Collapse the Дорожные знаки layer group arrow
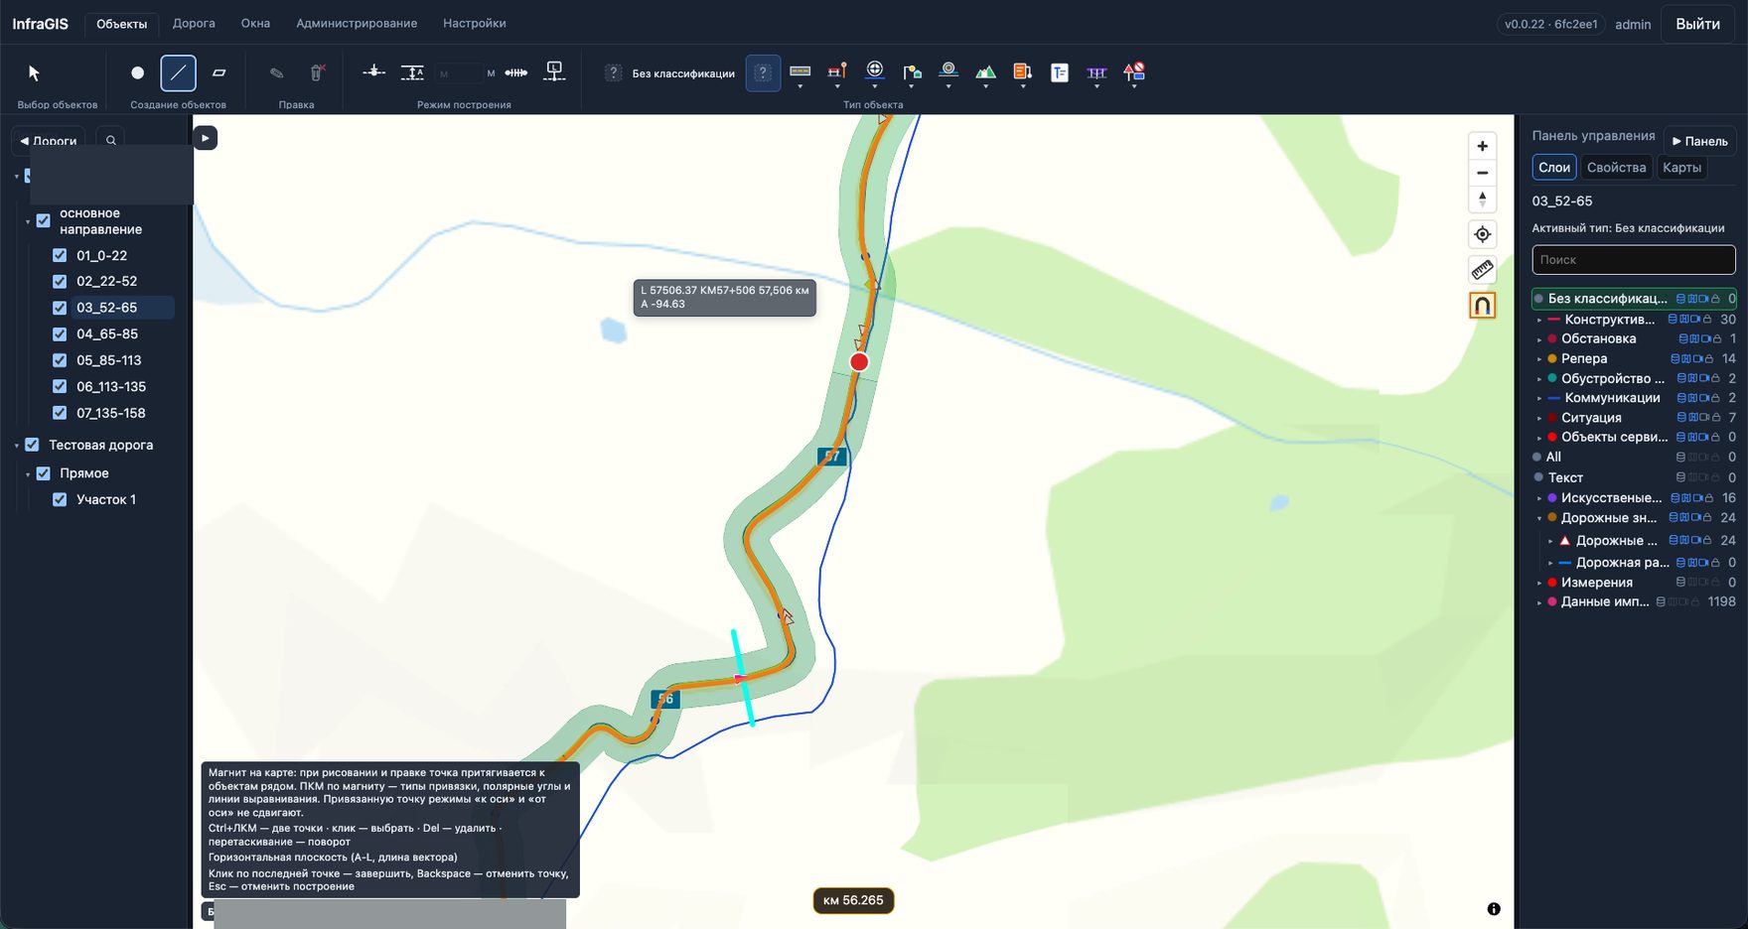 click(1539, 518)
